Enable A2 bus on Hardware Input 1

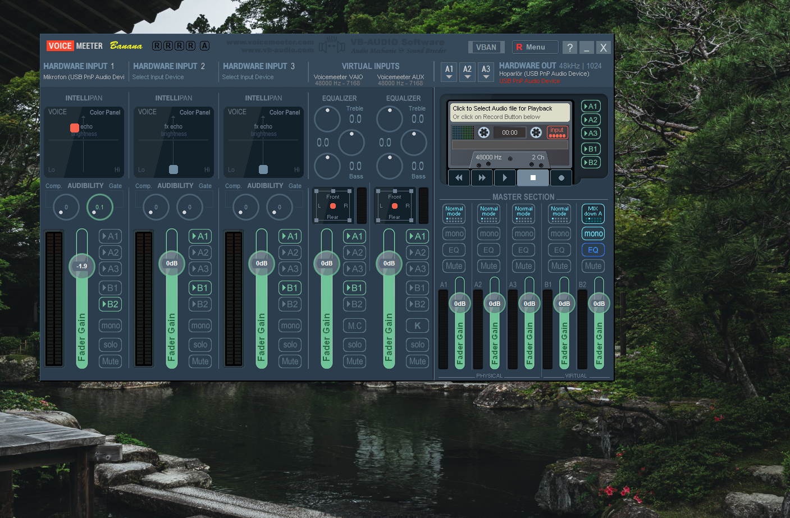point(111,253)
